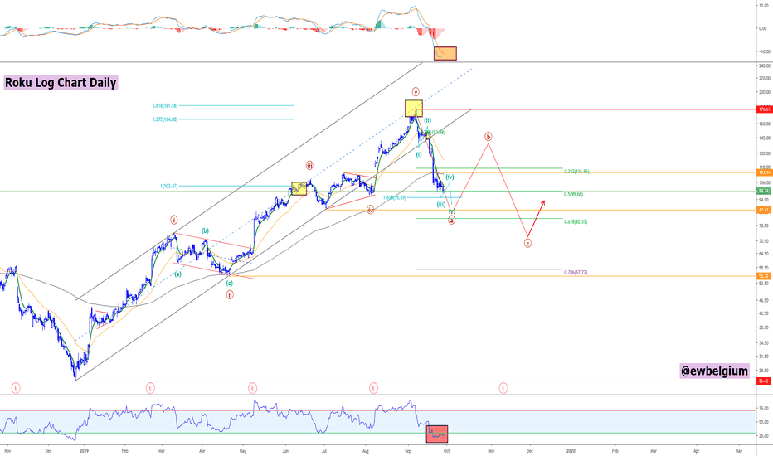Click the "Roku Log Chart Daily" title label
This screenshot has height=456, width=773.
61,82
